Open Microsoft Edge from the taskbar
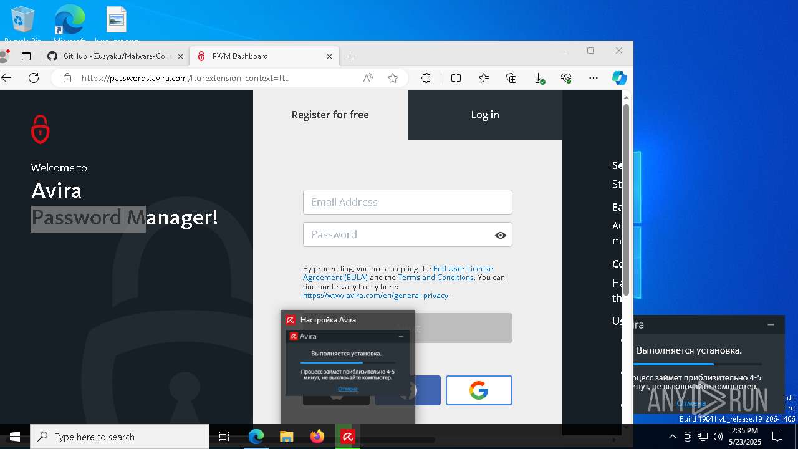Image resolution: width=798 pixels, height=449 pixels. tap(256, 437)
